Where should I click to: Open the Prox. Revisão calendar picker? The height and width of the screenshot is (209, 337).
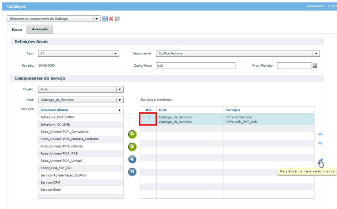point(315,66)
